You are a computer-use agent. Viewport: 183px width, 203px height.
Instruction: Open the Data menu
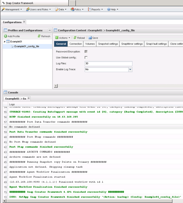(x=61, y=9)
